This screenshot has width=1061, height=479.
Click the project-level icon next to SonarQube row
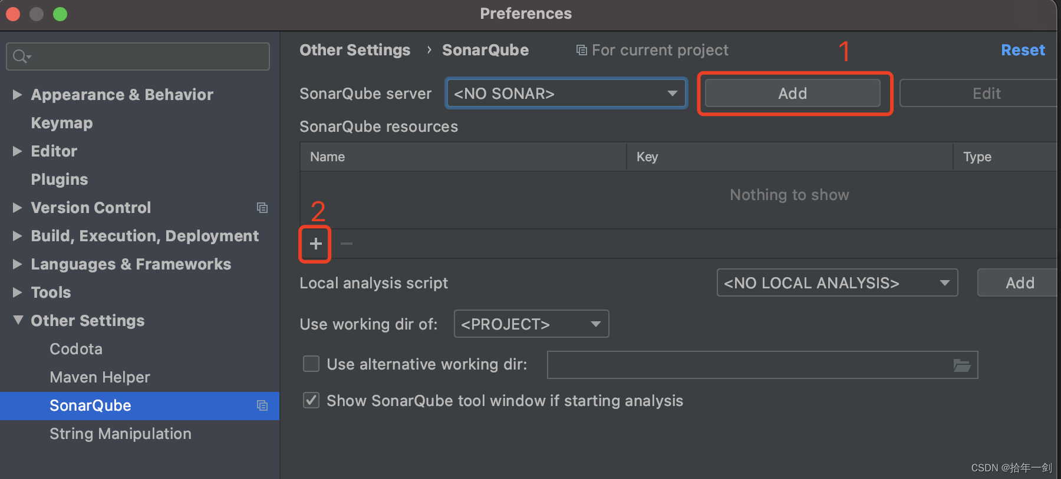pyautogui.click(x=262, y=405)
